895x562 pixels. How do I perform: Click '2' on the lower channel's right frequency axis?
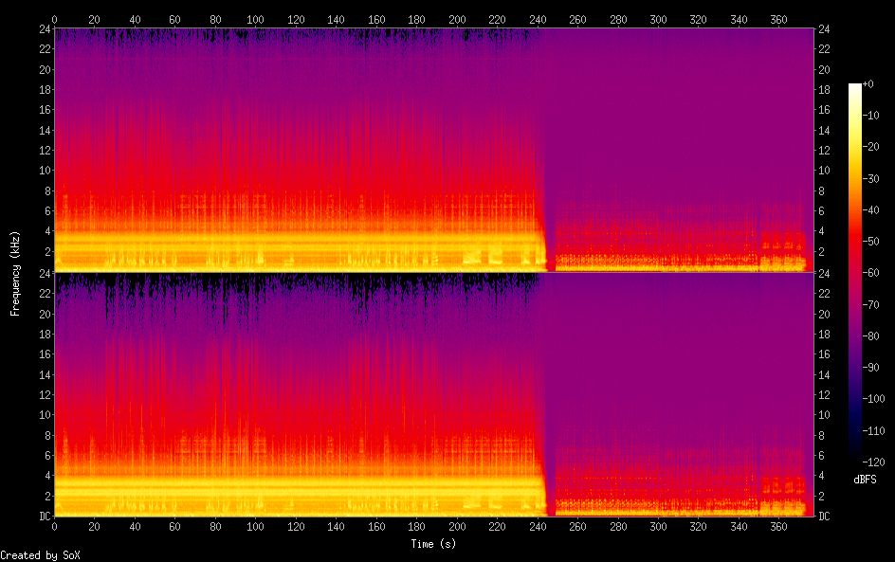click(821, 497)
